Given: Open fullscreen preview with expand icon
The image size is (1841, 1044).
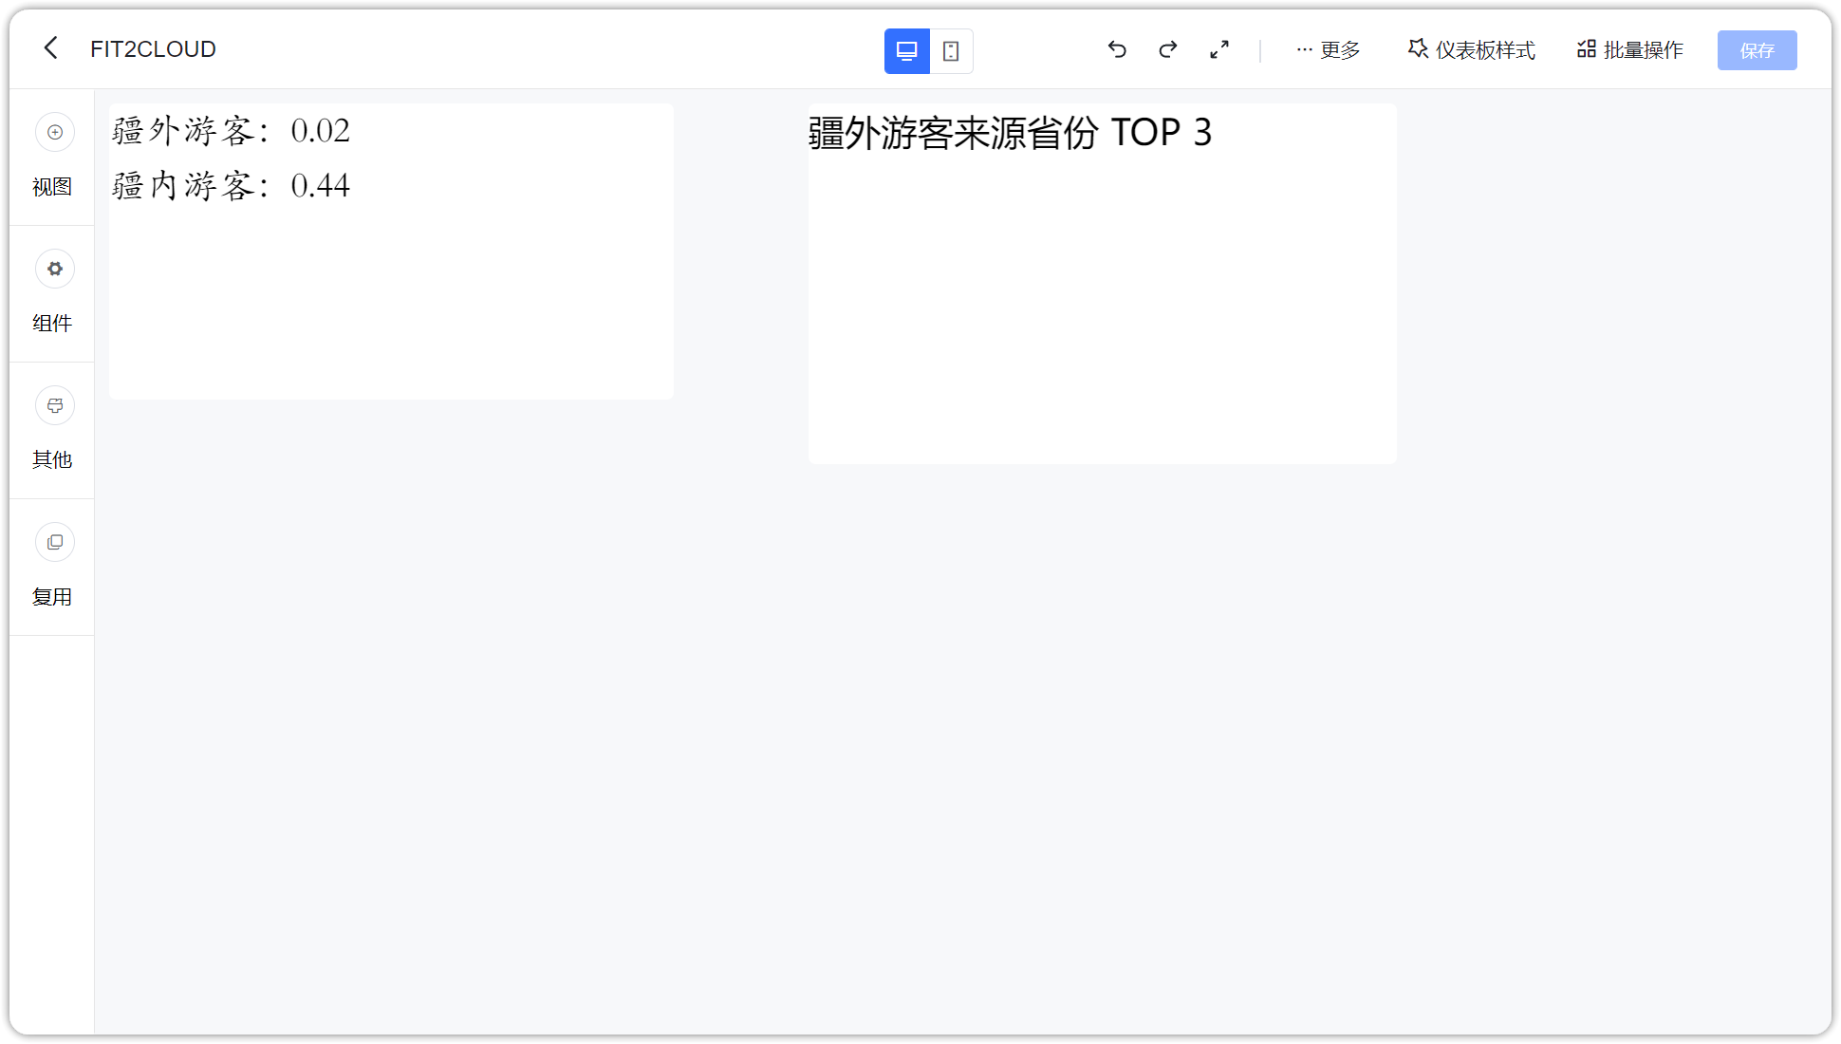Looking at the screenshot, I should pos(1219,49).
